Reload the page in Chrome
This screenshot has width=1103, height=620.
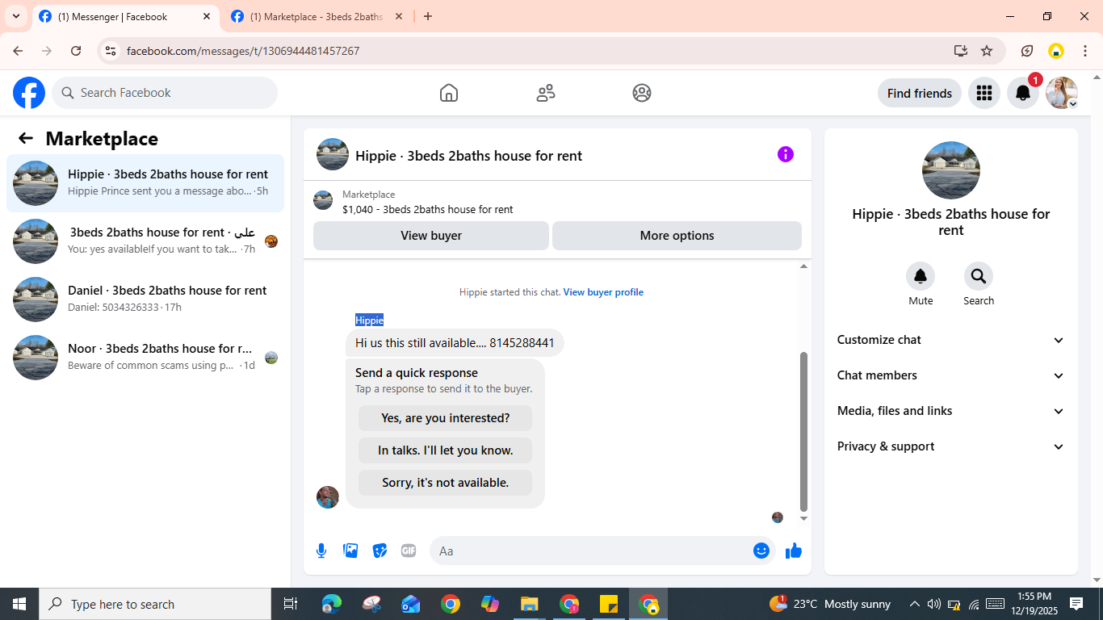pyautogui.click(x=76, y=51)
